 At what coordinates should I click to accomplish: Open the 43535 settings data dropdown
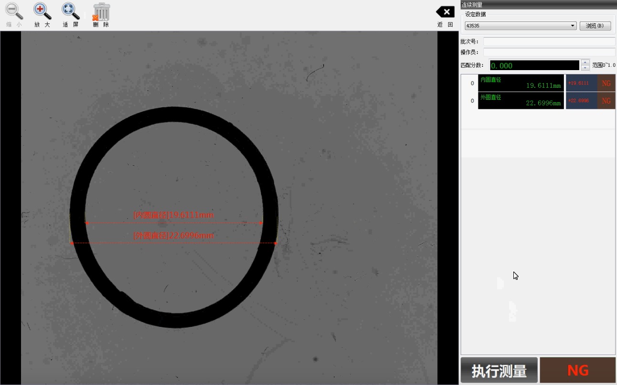[520, 26]
